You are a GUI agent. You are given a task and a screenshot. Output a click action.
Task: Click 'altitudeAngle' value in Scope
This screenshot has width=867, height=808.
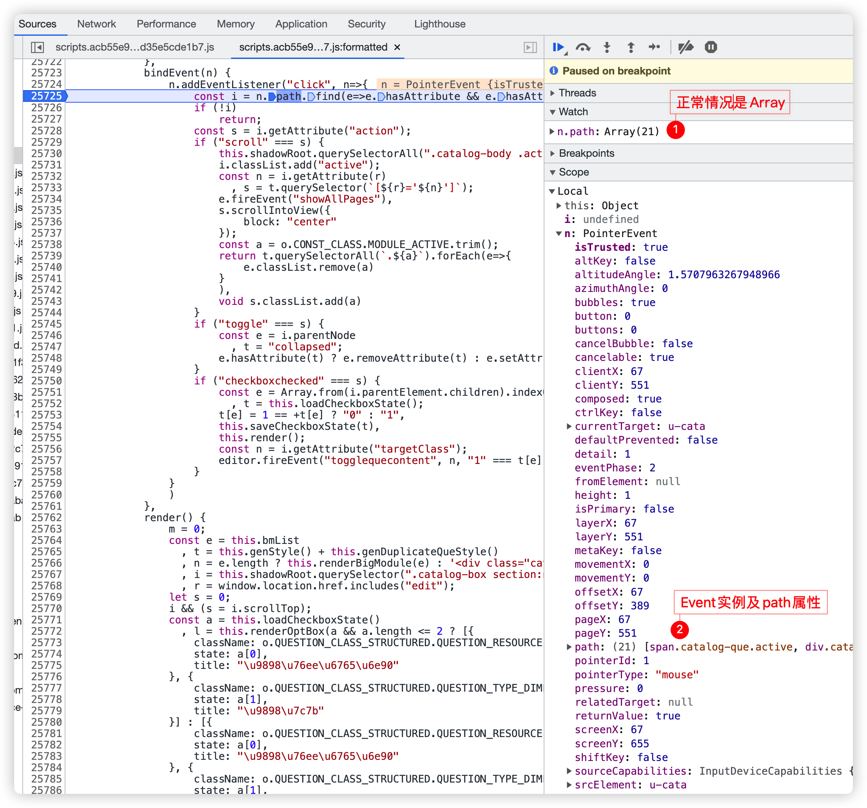click(x=724, y=275)
